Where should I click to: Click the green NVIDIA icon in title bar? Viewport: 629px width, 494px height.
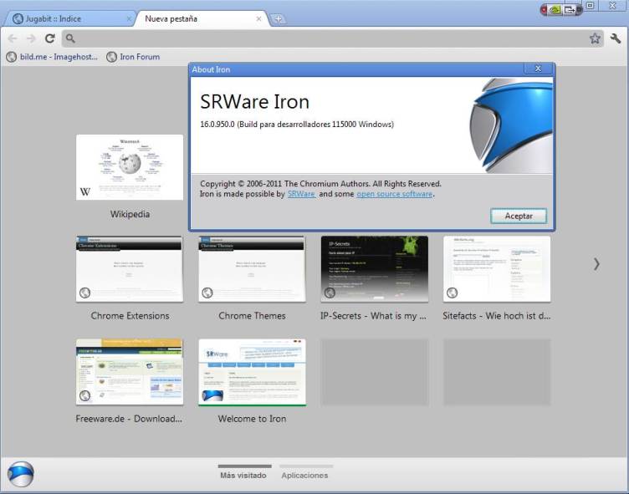[555, 10]
